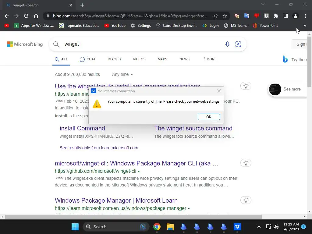Open the Bitwarden shield extension icon

coord(266,16)
